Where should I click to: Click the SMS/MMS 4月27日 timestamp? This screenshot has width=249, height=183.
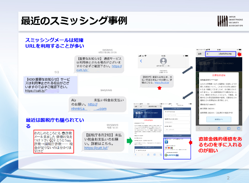(x=108, y=51)
